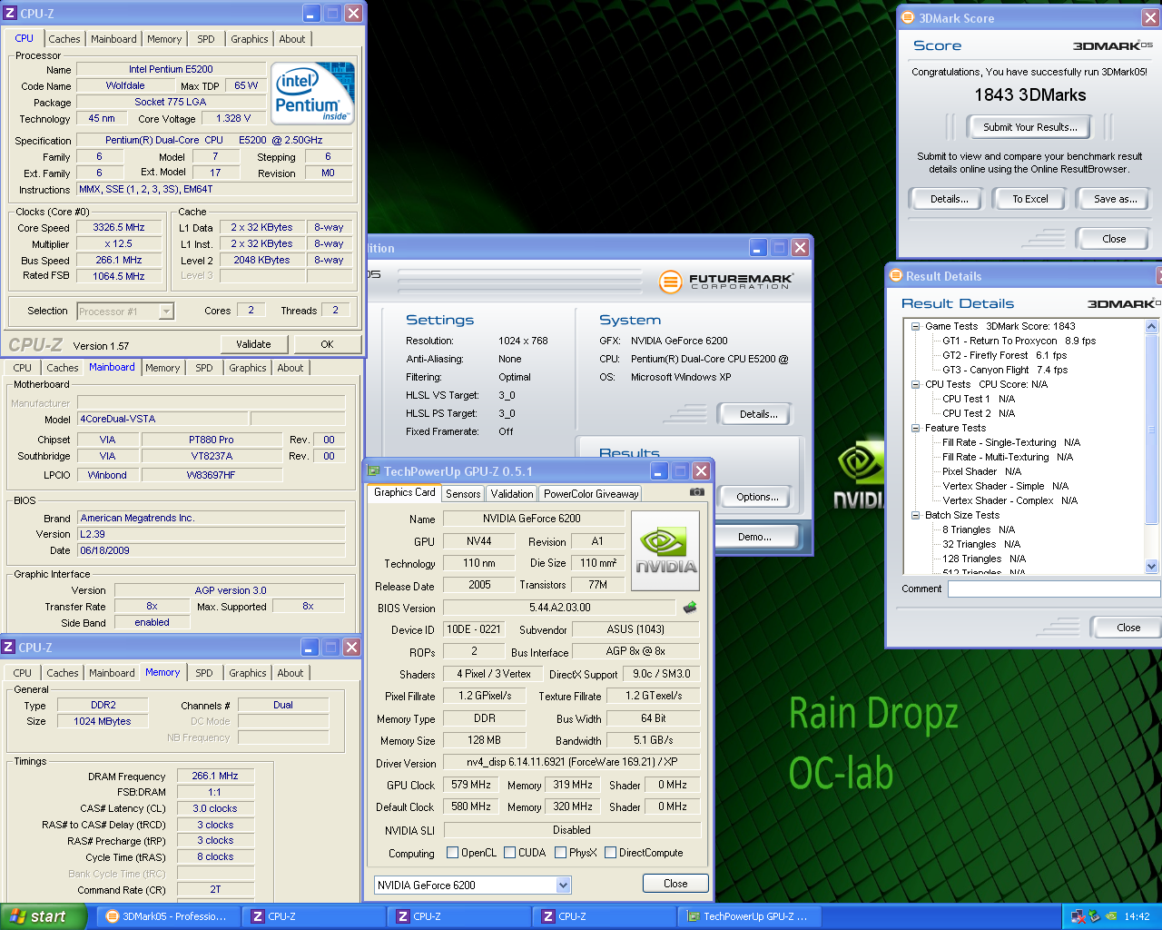
Task: Click the 3DMark Score title bar icon
Action: click(x=907, y=18)
